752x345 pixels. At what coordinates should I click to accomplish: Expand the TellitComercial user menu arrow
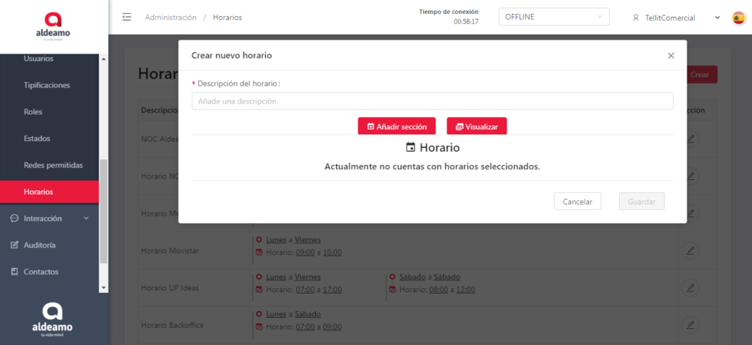point(717,18)
